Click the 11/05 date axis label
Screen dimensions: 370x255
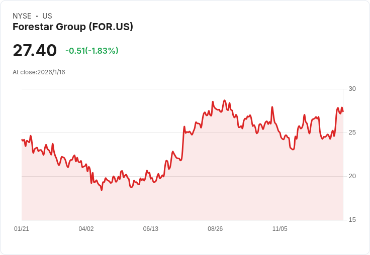tap(280, 229)
